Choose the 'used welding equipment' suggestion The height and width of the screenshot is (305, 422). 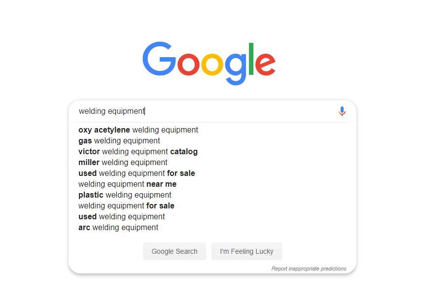[x=121, y=216]
